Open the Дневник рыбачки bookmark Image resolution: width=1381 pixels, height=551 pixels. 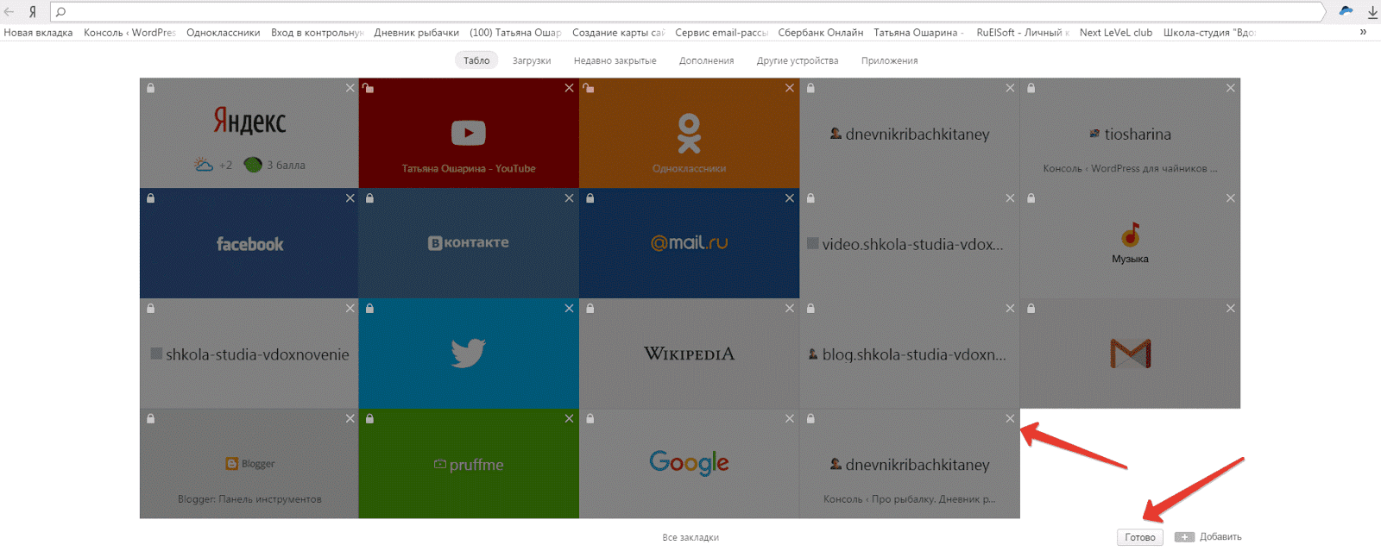[x=416, y=33]
